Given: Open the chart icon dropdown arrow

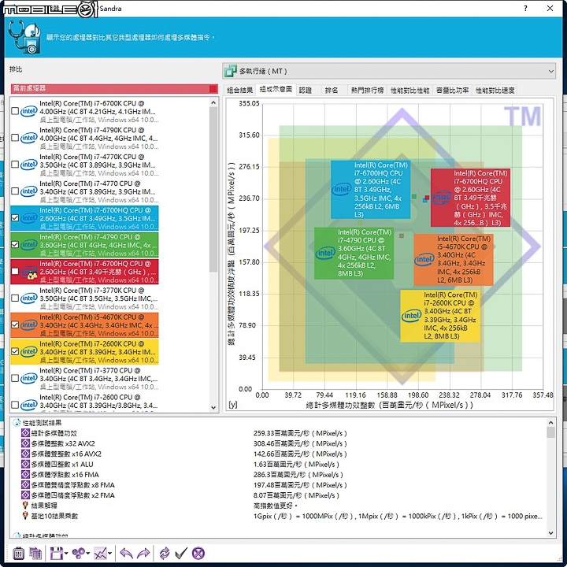Looking at the screenshot, I should 110,554.
